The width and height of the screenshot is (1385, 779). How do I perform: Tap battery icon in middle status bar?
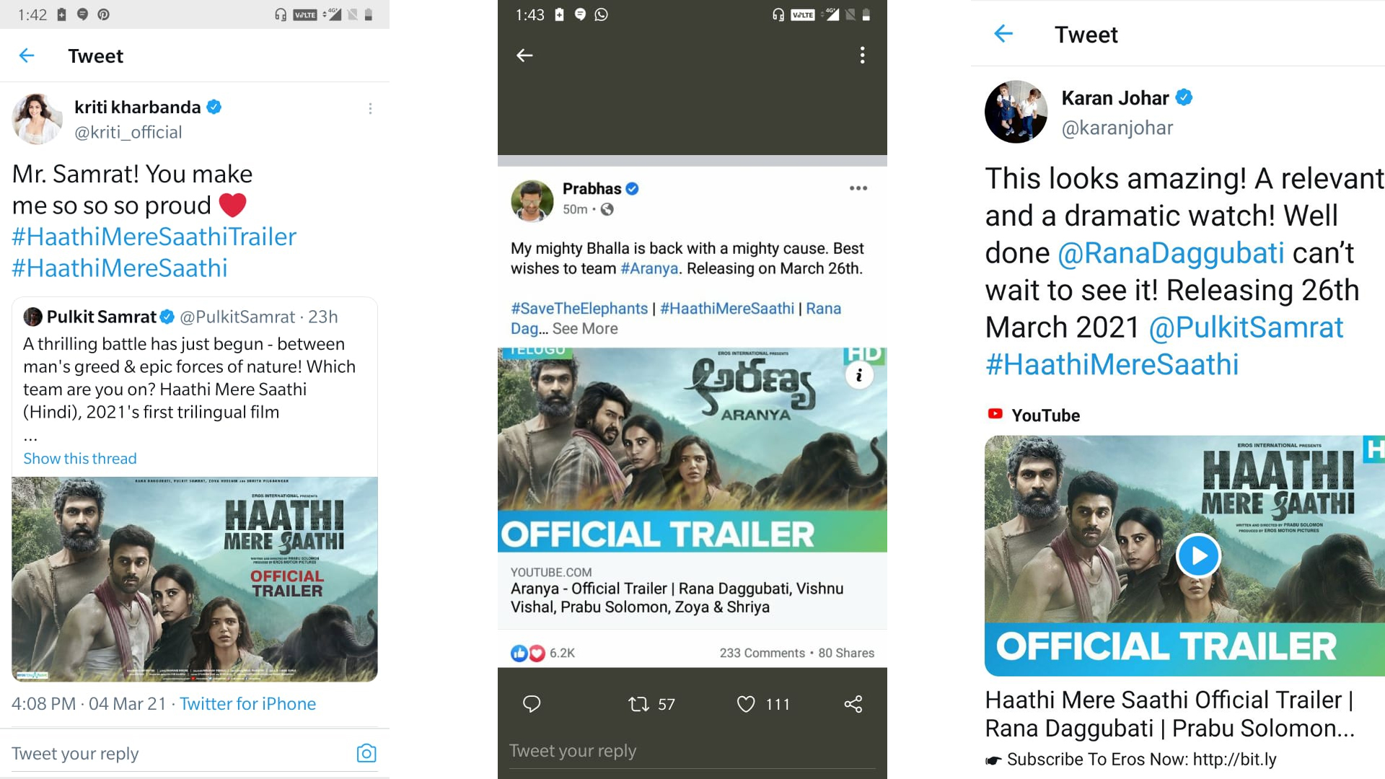pos(866,14)
